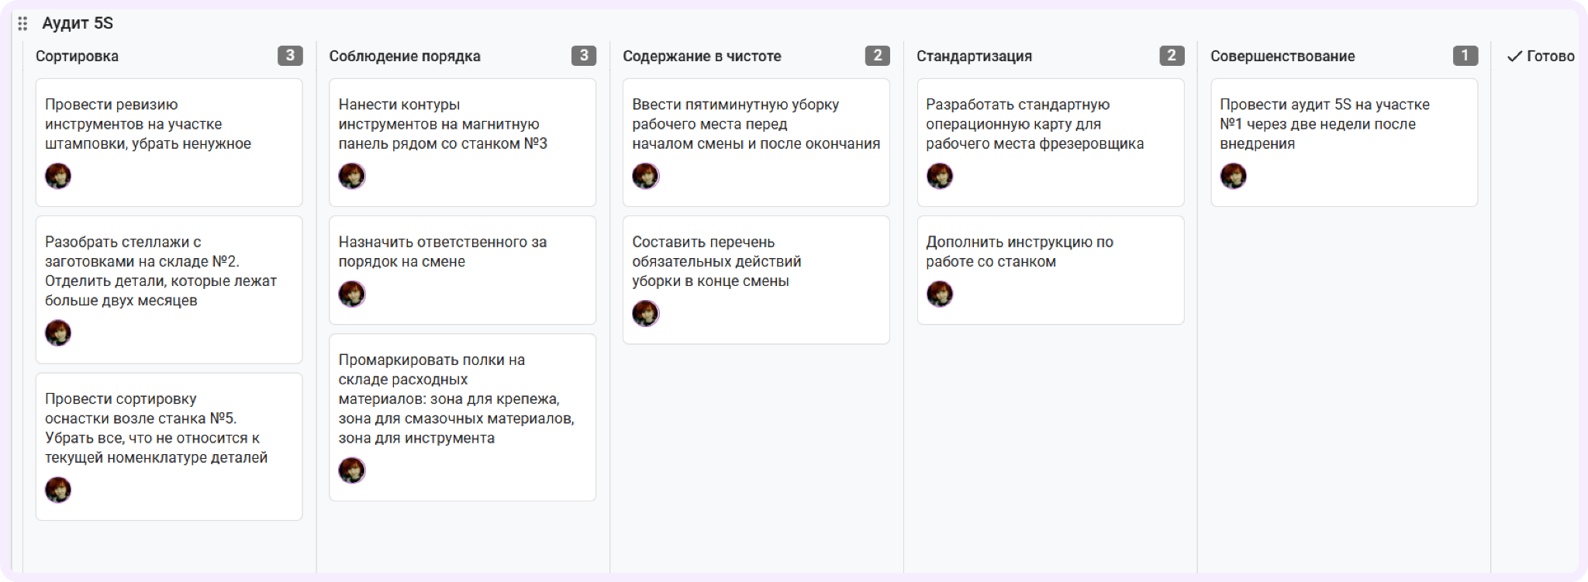This screenshot has width=1588, height=582.
Task: Click avatar on card 'Ввести пятиминутную уборку'
Action: pos(645,176)
